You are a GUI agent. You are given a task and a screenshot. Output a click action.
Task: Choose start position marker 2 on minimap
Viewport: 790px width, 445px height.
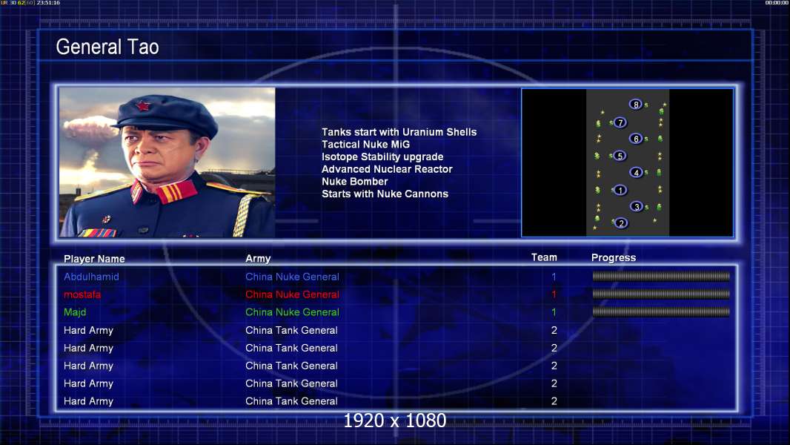[621, 223]
